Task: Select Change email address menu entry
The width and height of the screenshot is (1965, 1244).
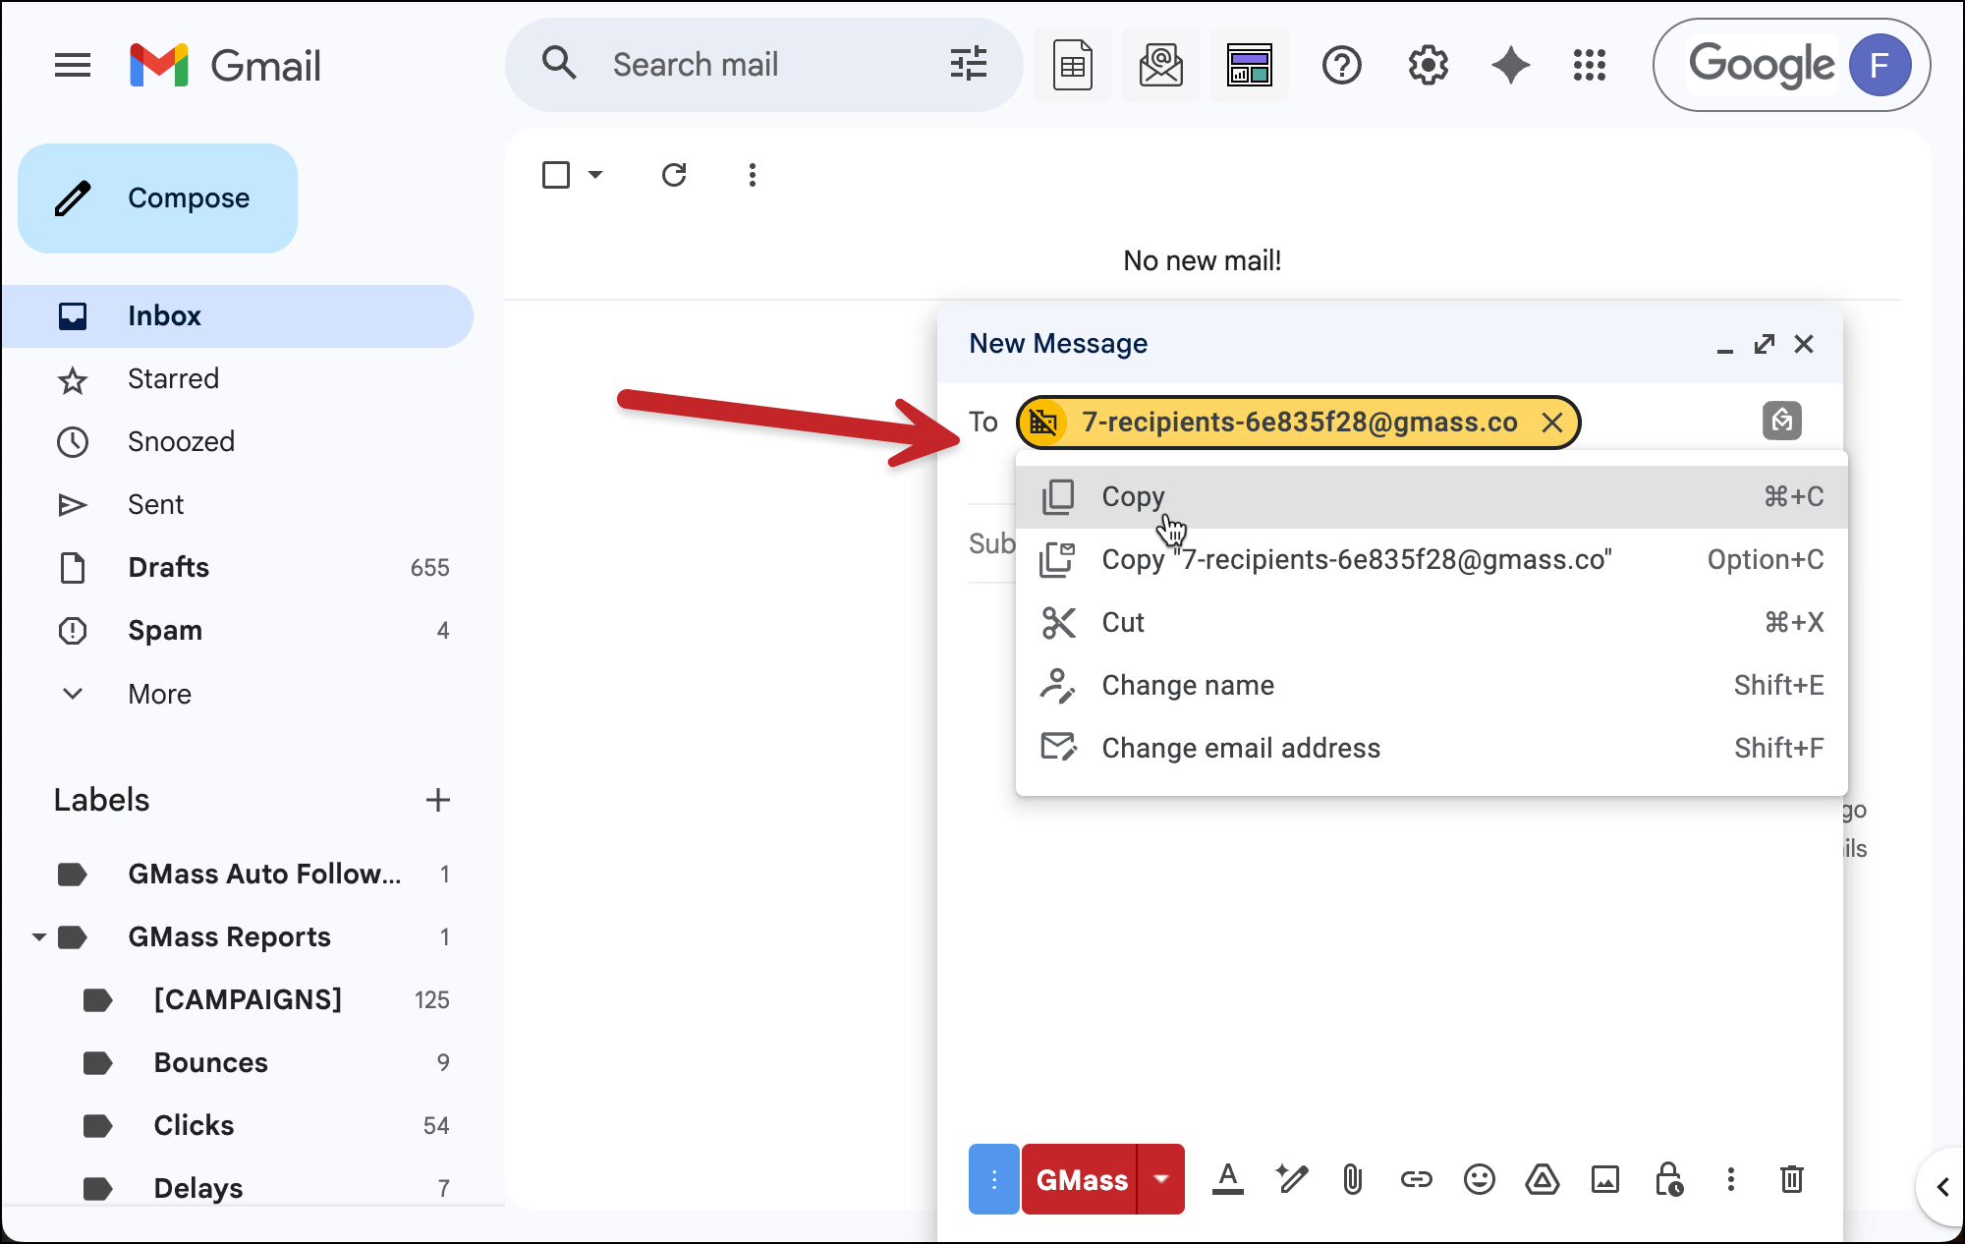Action: (1240, 748)
